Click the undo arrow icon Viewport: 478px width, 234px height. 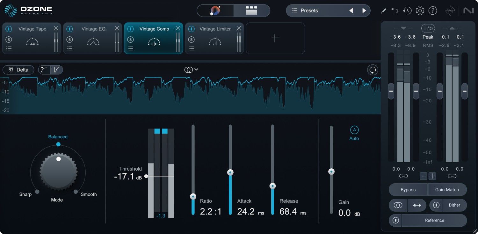[x=395, y=11]
